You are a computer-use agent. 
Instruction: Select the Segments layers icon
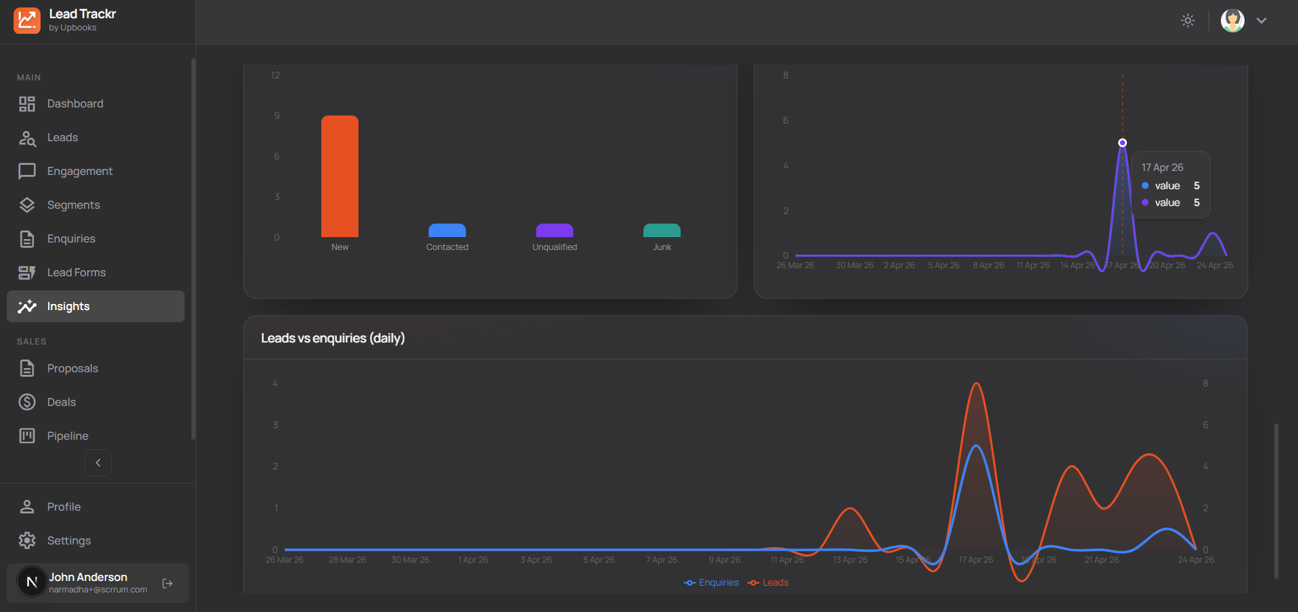[27, 205]
